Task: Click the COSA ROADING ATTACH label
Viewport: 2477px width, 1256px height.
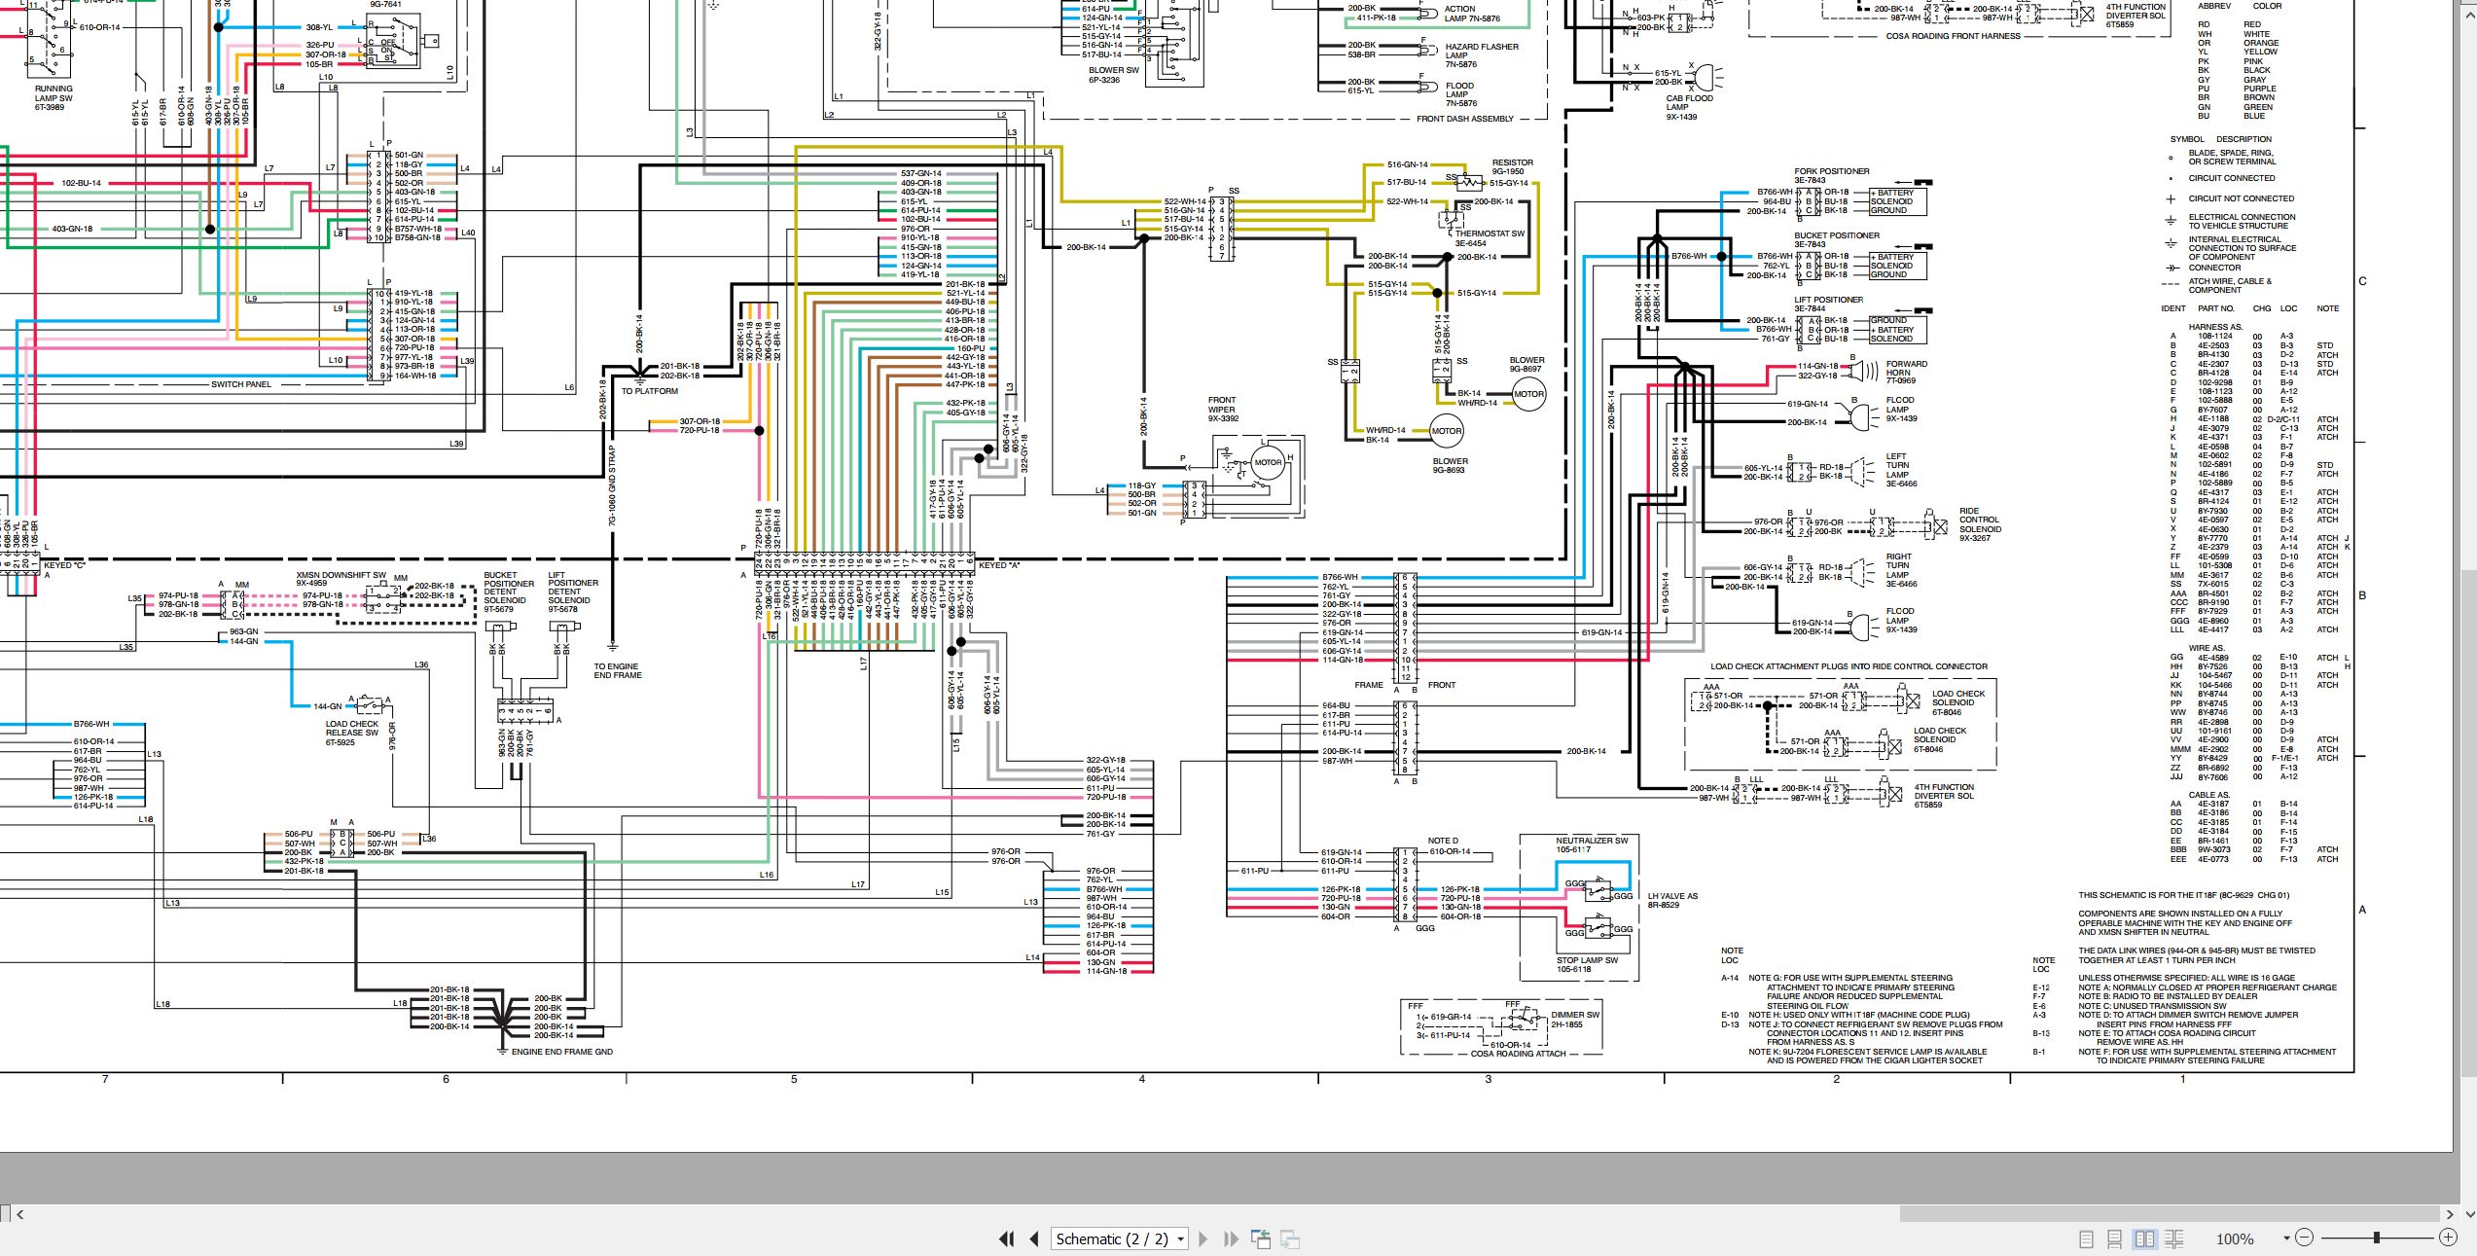Action: 1518,1054
